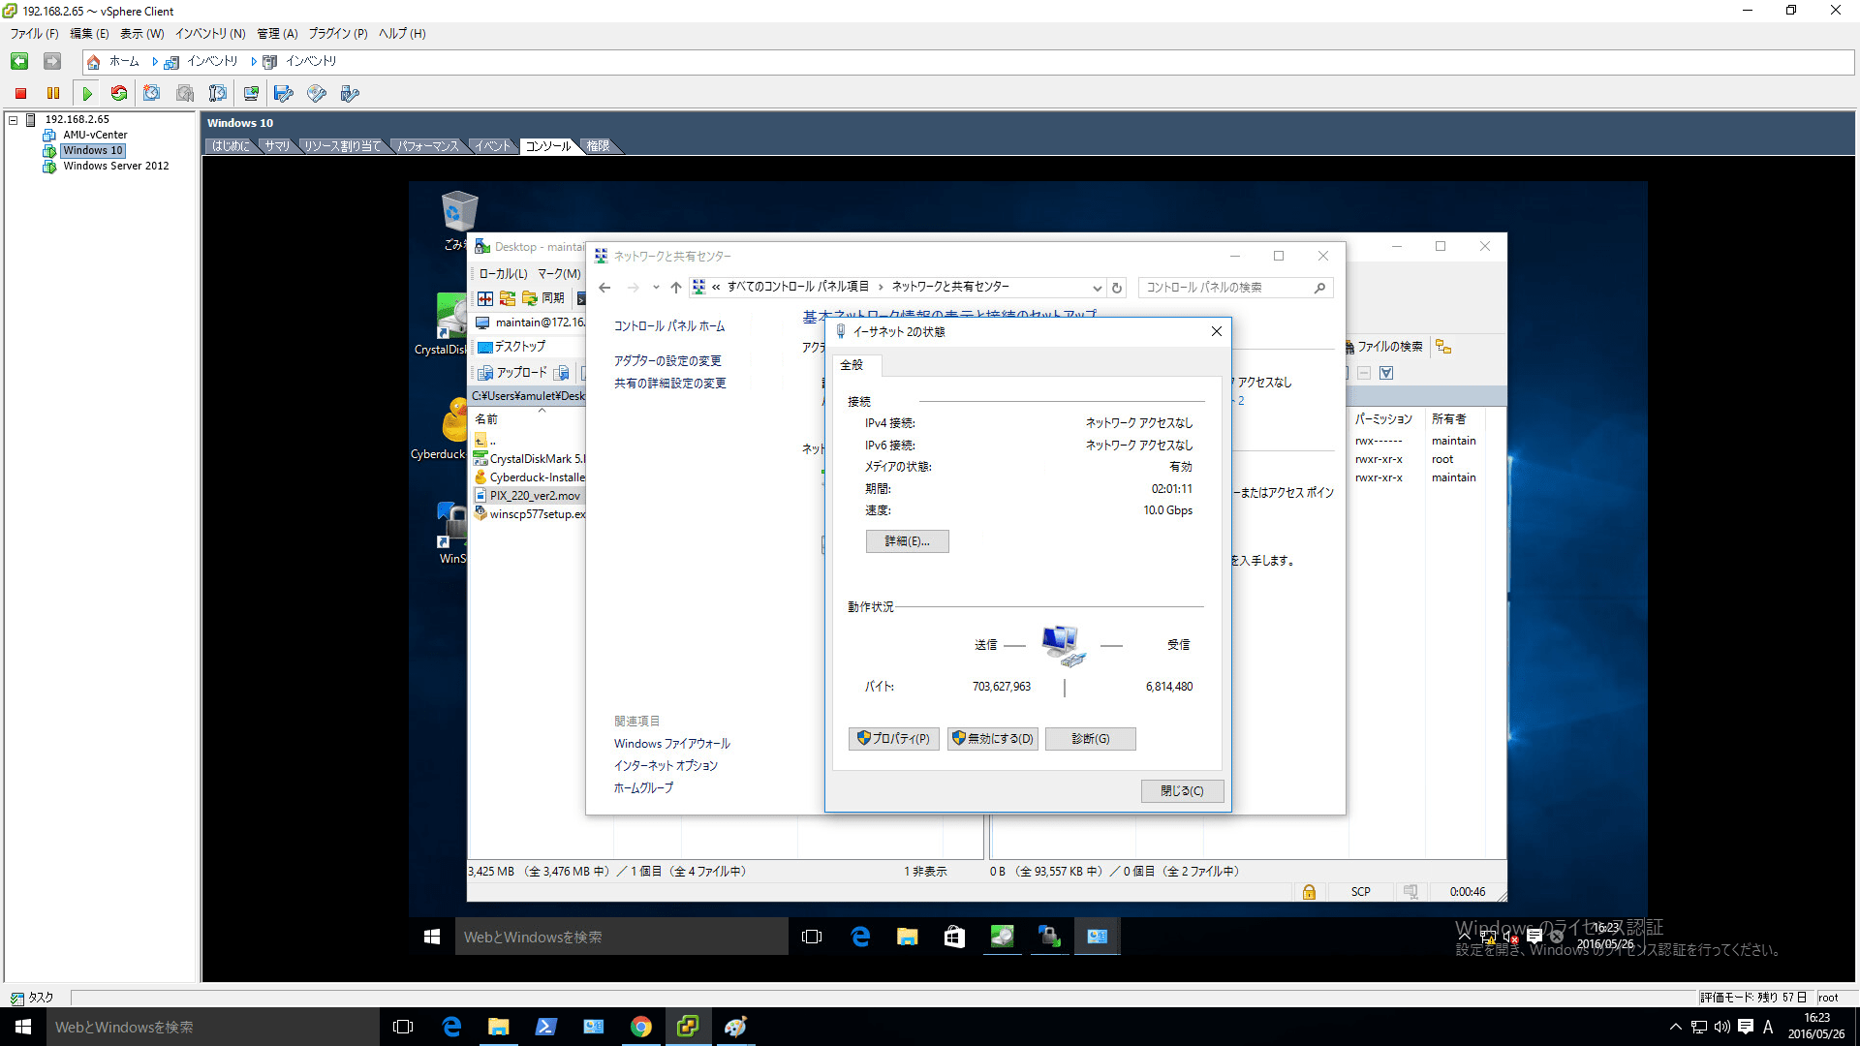
Task: Click the connect USB device icon
Action: coord(350,94)
